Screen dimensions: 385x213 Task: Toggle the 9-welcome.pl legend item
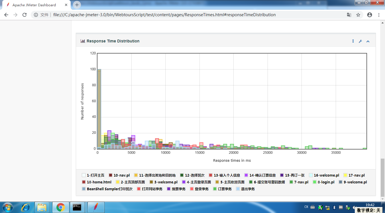353,182
